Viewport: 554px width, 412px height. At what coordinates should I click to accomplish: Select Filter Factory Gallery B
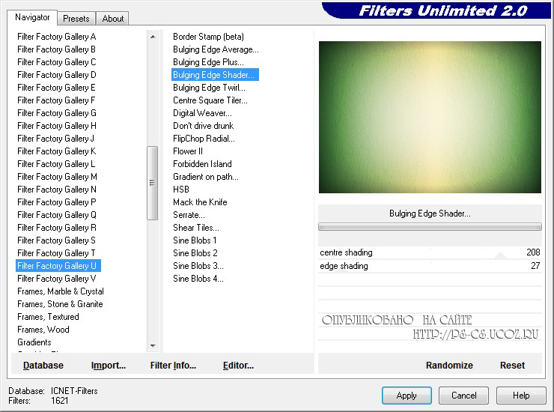pos(57,49)
